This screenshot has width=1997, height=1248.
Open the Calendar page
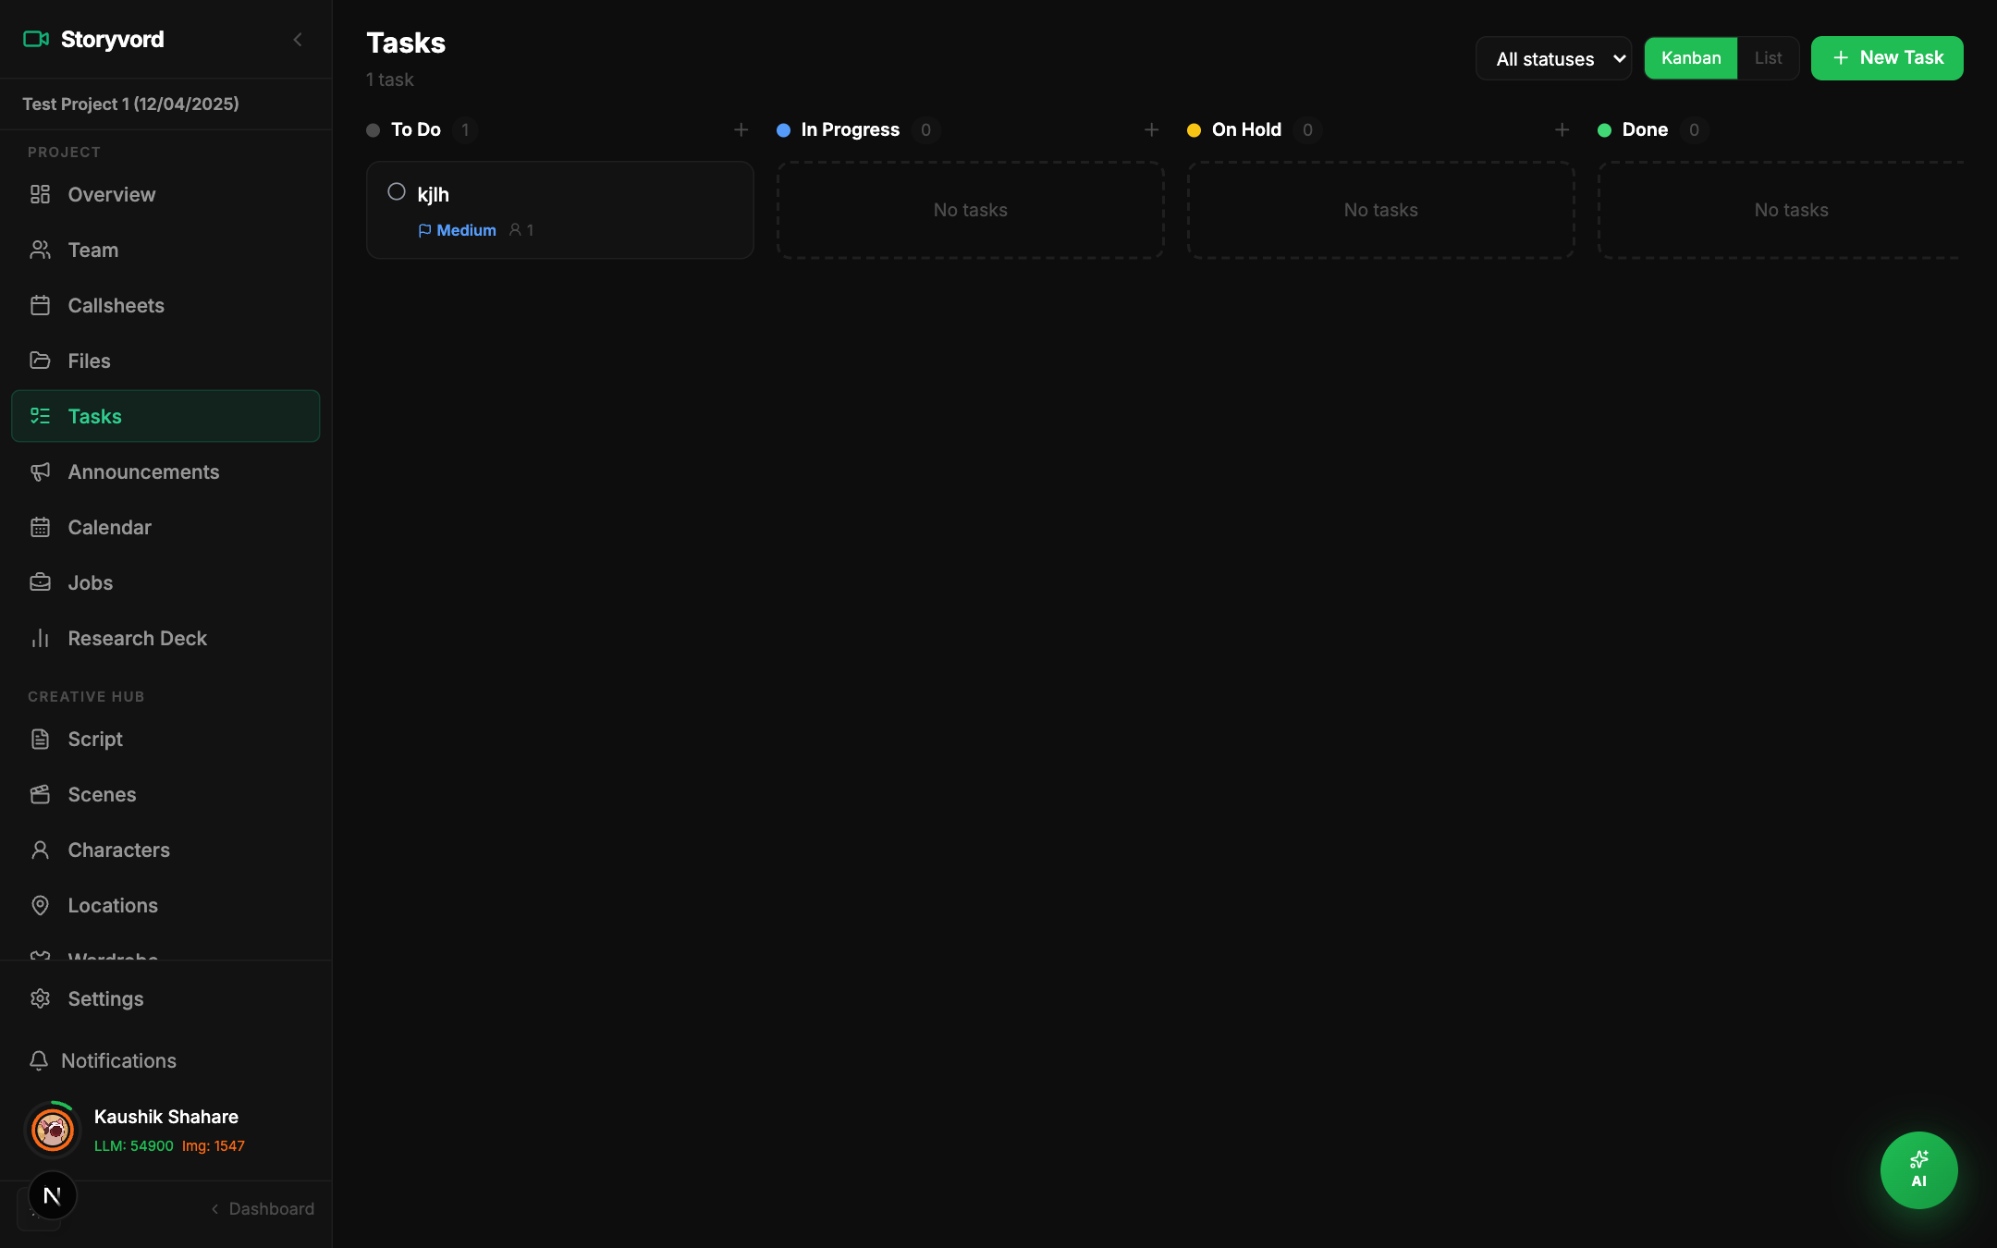point(165,527)
